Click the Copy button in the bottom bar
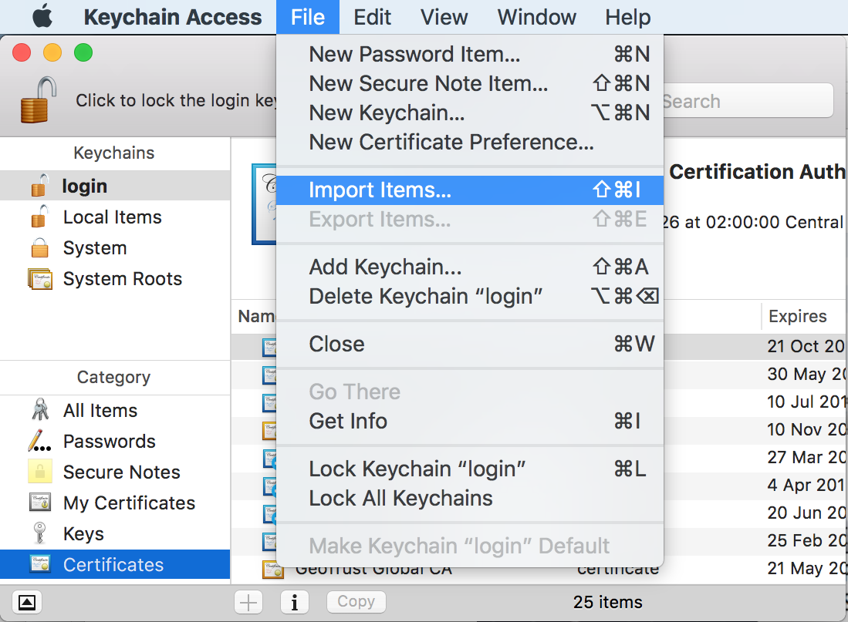Image resolution: width=848 pixels, height=622 pixels. tap(356, 601)
